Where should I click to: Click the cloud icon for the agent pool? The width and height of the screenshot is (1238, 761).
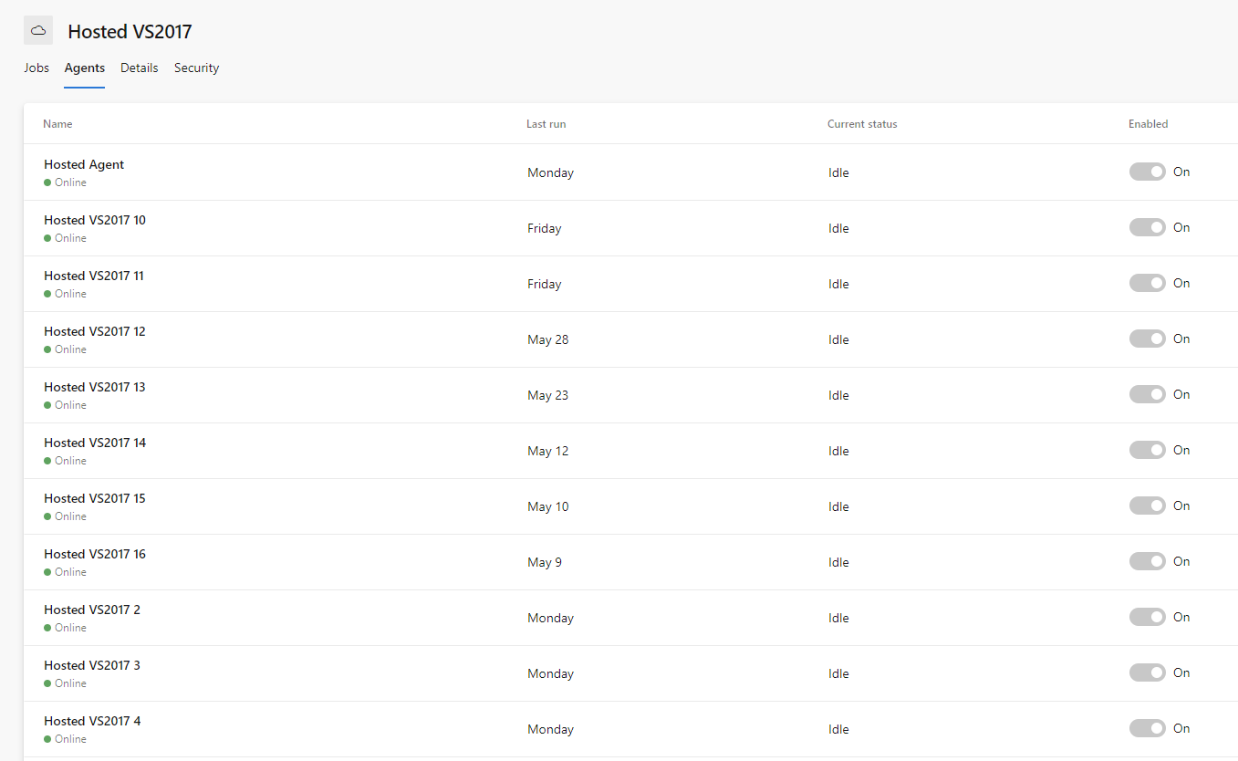tap(37, 29)
